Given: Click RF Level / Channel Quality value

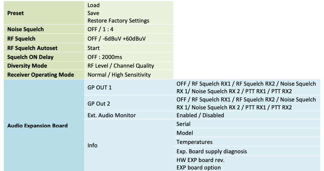Looking at the screenshot, I should point(121,66).
